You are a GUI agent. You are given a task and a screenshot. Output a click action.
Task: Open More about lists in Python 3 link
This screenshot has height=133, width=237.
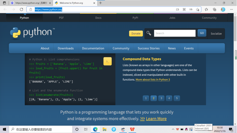153,79
